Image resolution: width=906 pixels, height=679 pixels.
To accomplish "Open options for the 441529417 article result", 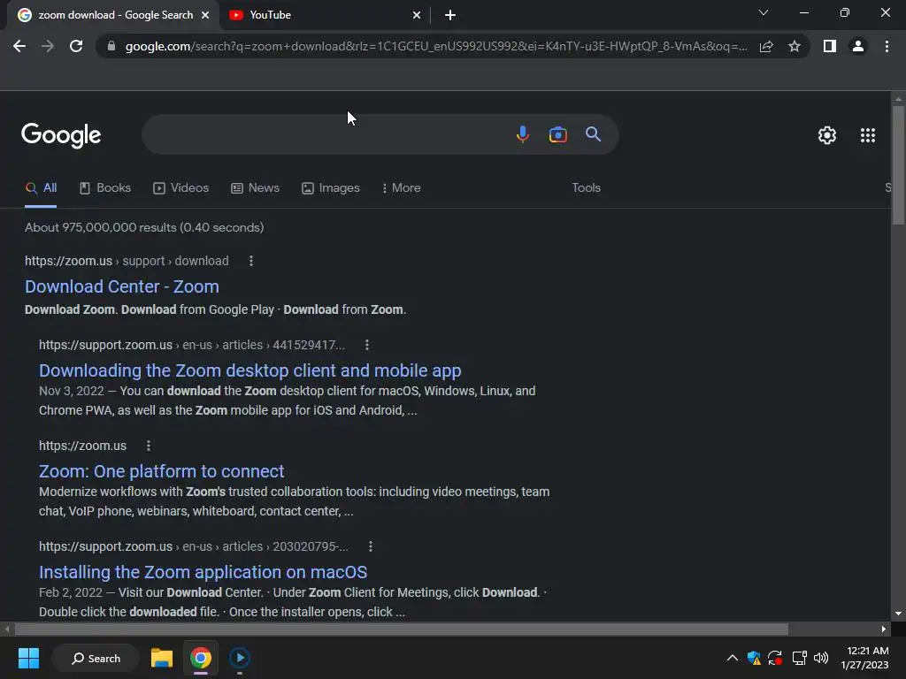I will coord(367,345).
